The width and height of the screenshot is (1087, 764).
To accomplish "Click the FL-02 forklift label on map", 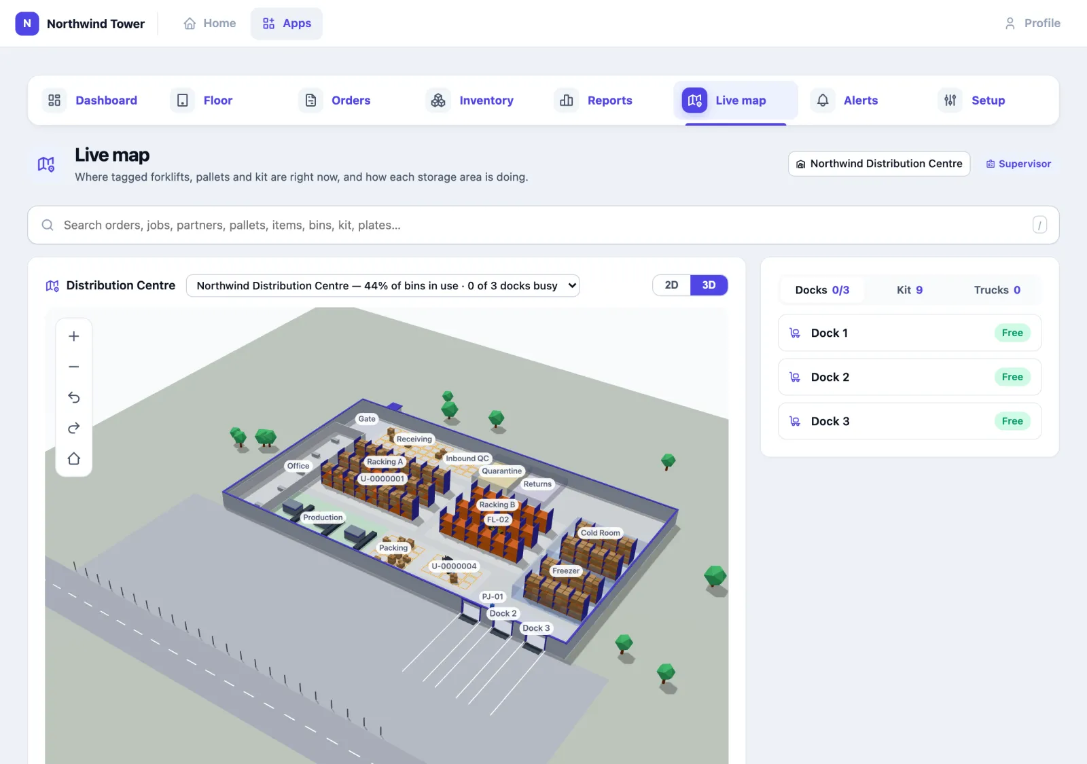I will (x=498, y=520).
